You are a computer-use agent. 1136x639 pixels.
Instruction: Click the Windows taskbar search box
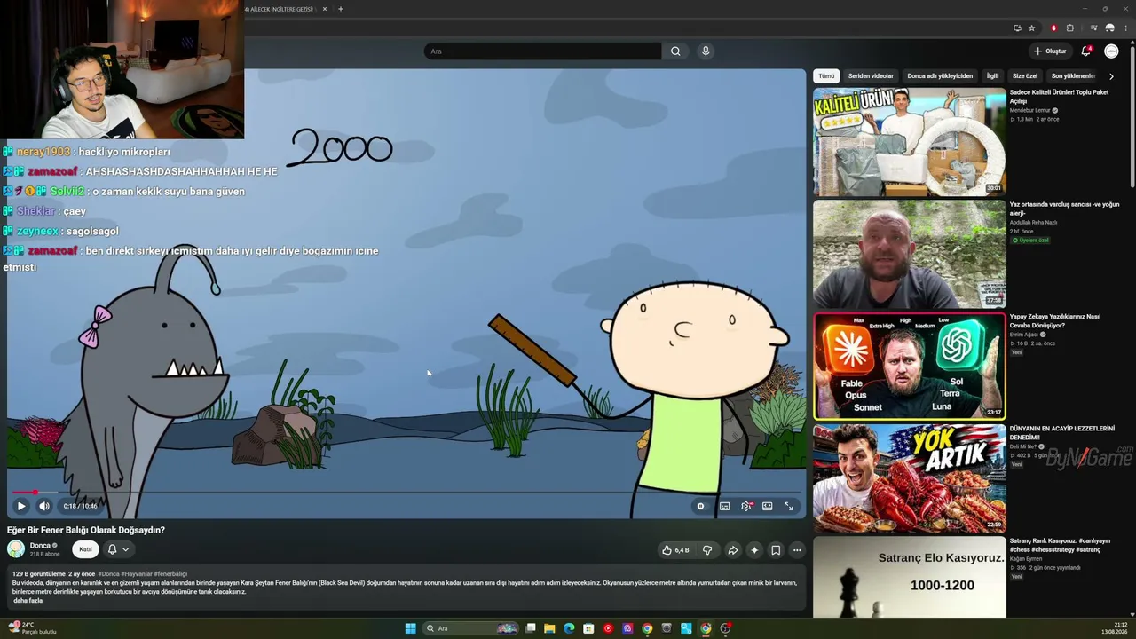pos(471,628)
